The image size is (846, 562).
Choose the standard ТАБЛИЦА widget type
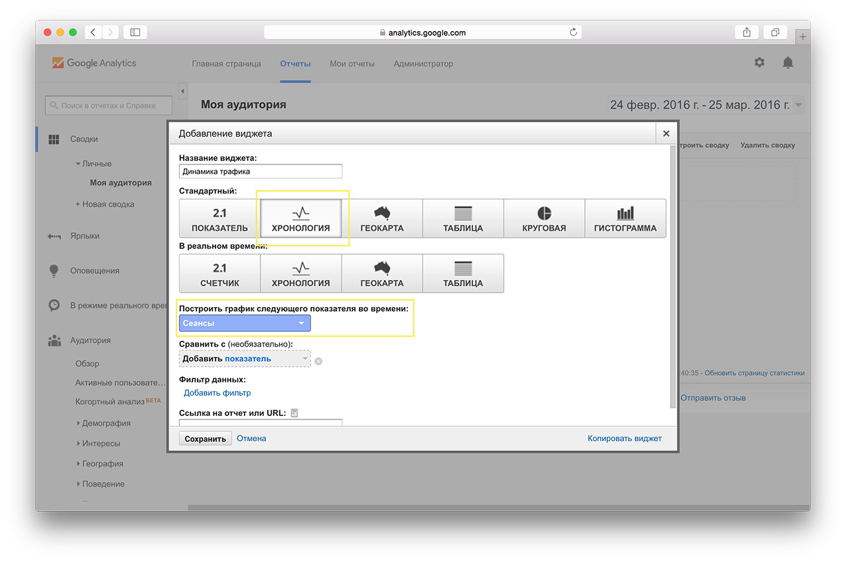(463, 219)
